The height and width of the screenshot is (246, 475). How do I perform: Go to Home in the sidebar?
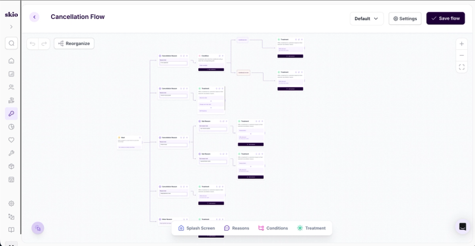click(x=11, y=61)
